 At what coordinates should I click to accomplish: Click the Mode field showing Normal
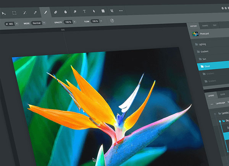point(37,23)
